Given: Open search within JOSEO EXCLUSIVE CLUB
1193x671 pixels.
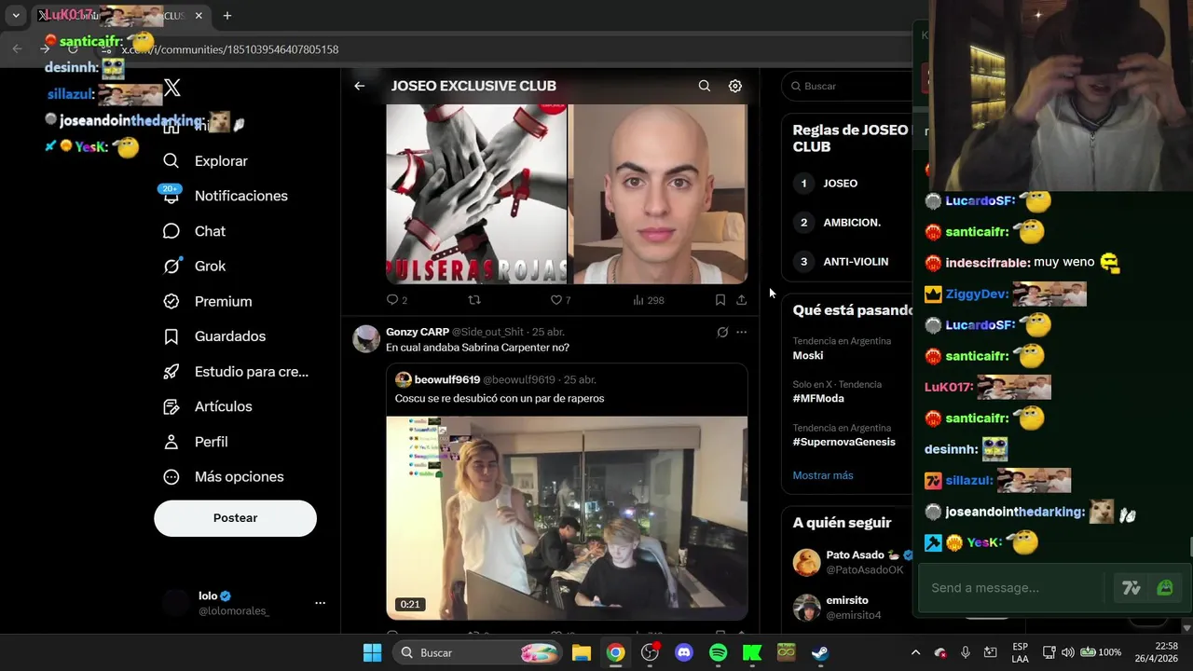Looking at the screenshot, I should (x=705, y=86).
